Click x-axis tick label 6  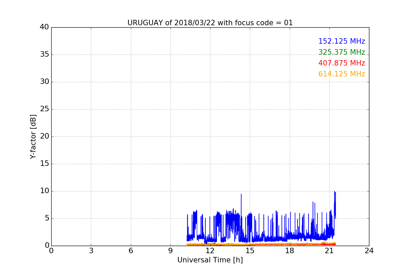(x=131, y=251)
